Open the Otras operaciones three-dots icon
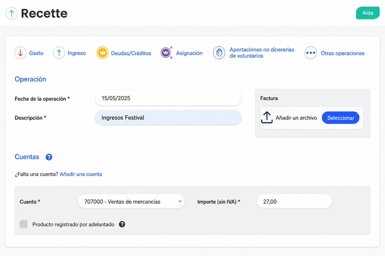Image resolution: width=385 pixels, height=256 pixels. pos(311,53)
